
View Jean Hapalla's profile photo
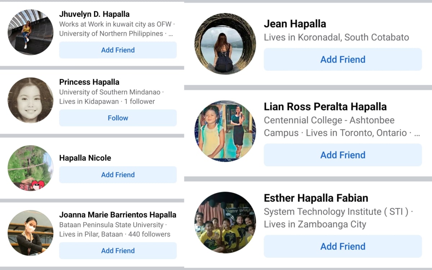[x=225, y=44]
